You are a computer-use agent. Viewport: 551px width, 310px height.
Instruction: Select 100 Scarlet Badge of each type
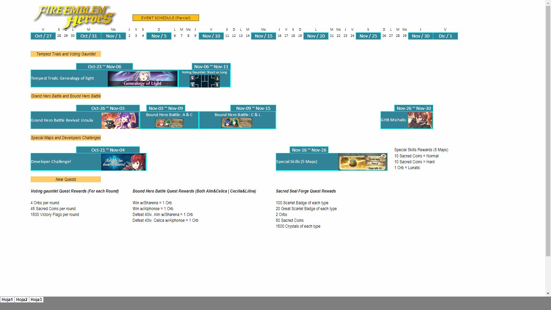click(302, 203)
